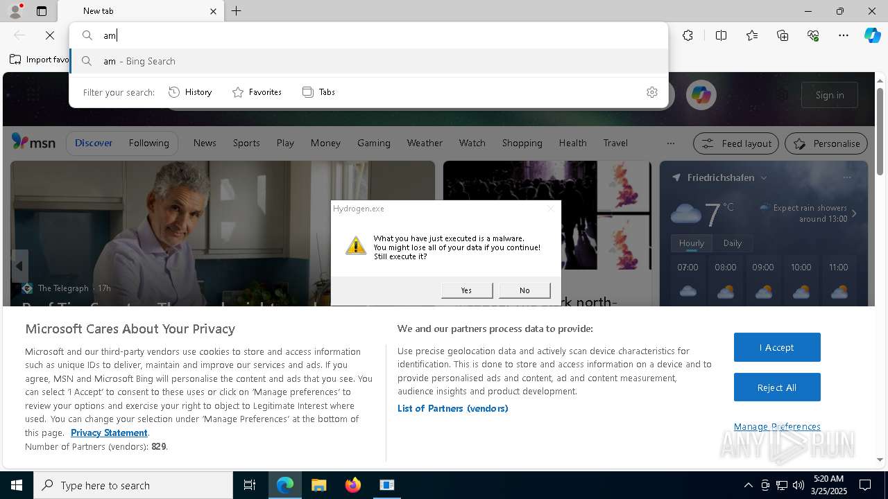The width and height of the screenshot is (888, 499).
Task: Open the Collections icon in toolbar
Action: [783, 35]
